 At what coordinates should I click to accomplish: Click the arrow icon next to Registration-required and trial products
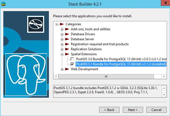(x=67, y=44)
